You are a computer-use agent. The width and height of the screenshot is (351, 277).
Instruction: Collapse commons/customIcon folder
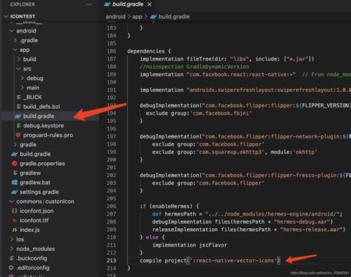click(x=11, y=201)
